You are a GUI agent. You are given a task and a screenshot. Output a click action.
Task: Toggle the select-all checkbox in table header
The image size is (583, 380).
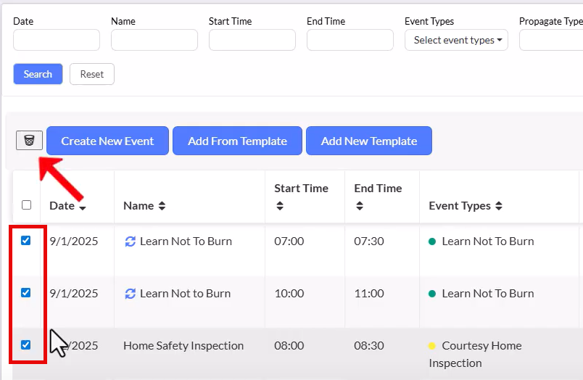point(27,205)
